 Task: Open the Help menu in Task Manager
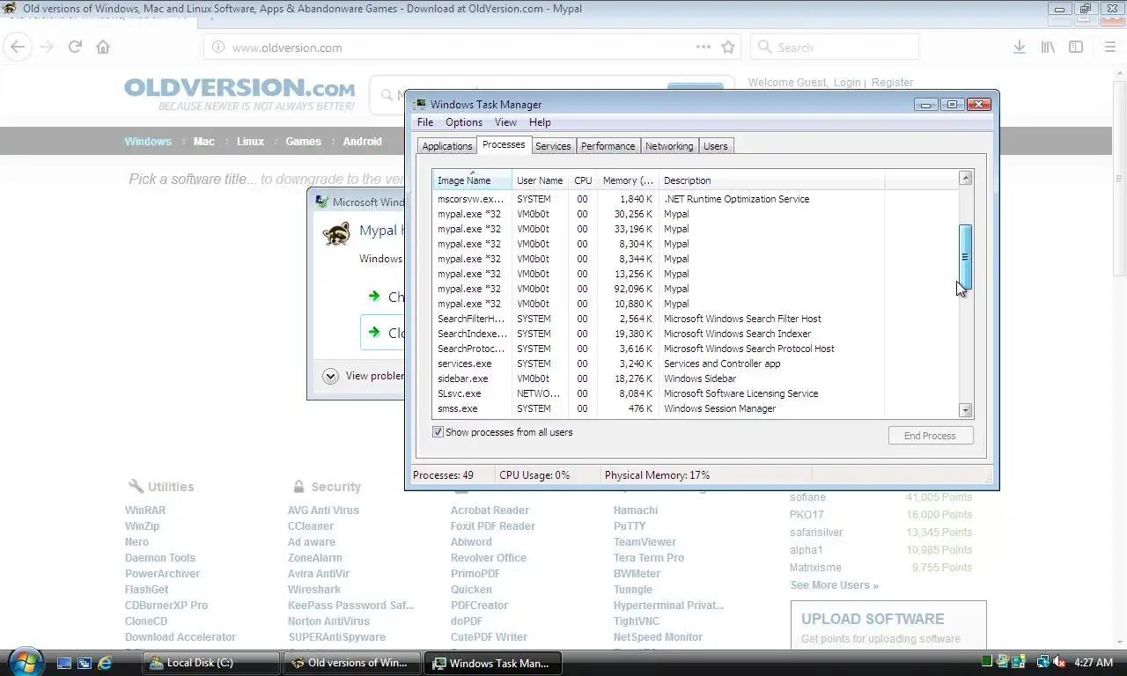pos(540,122)
